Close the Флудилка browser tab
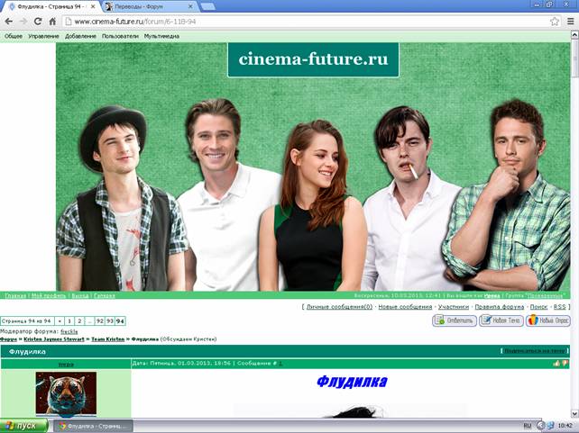This screenshot has width=579, height=433. tap(93, 6)
